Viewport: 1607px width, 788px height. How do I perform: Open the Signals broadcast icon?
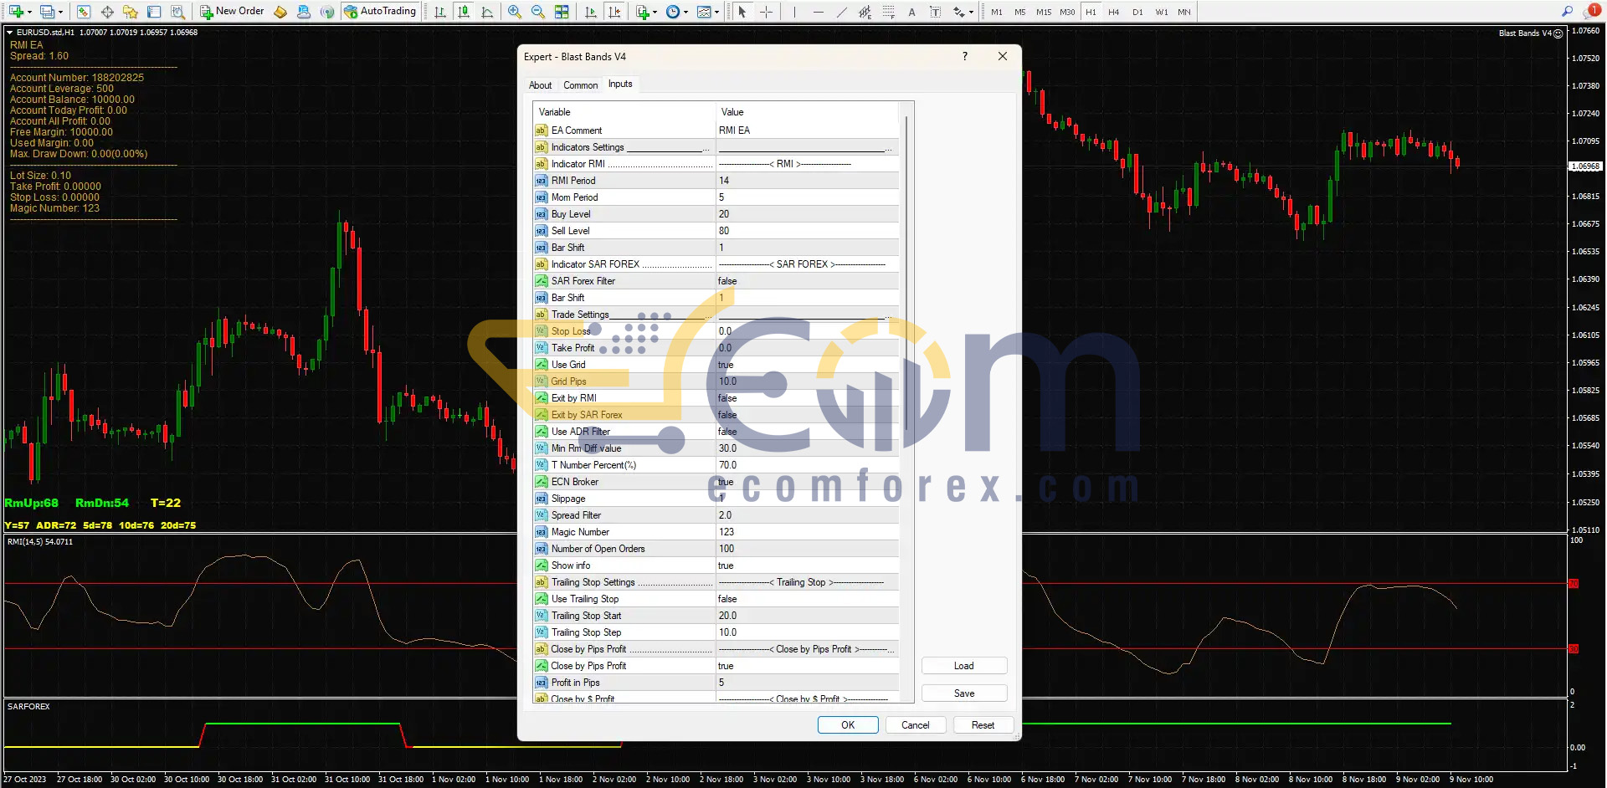(327, 12)
